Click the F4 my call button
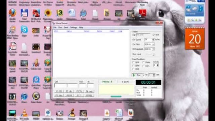215x121 pixels. click(89, 91)
